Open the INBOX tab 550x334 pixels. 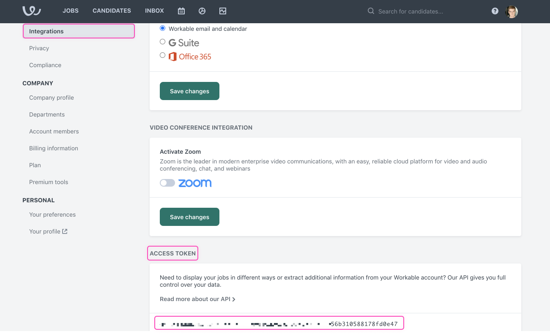point(154,11)
